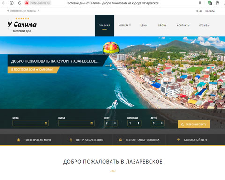Open the БРОНЬ menu item

pos(162,25)
